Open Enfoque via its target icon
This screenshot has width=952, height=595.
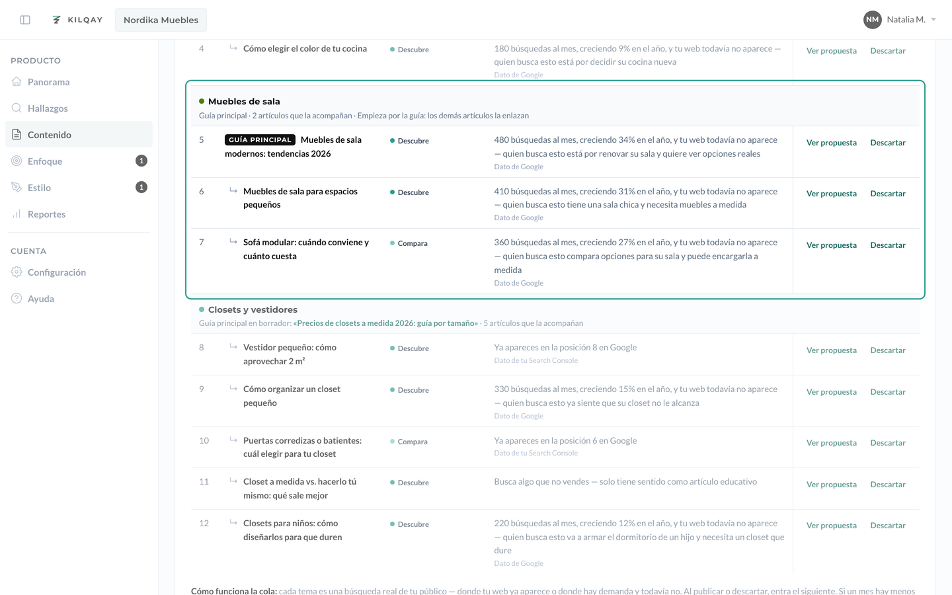click(17, 161)
